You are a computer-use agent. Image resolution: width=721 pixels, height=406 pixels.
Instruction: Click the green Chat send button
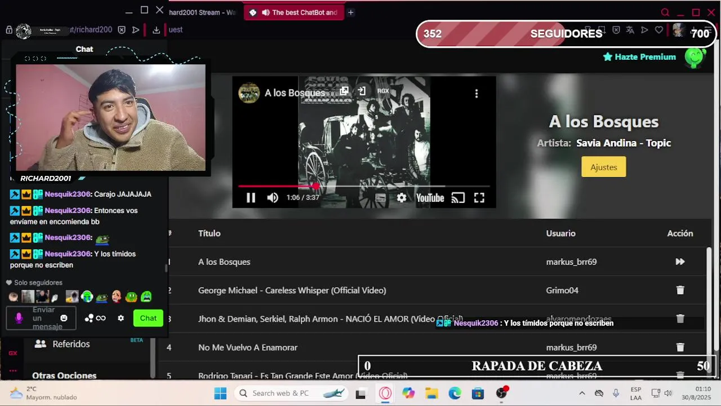[x=148, y=318]
